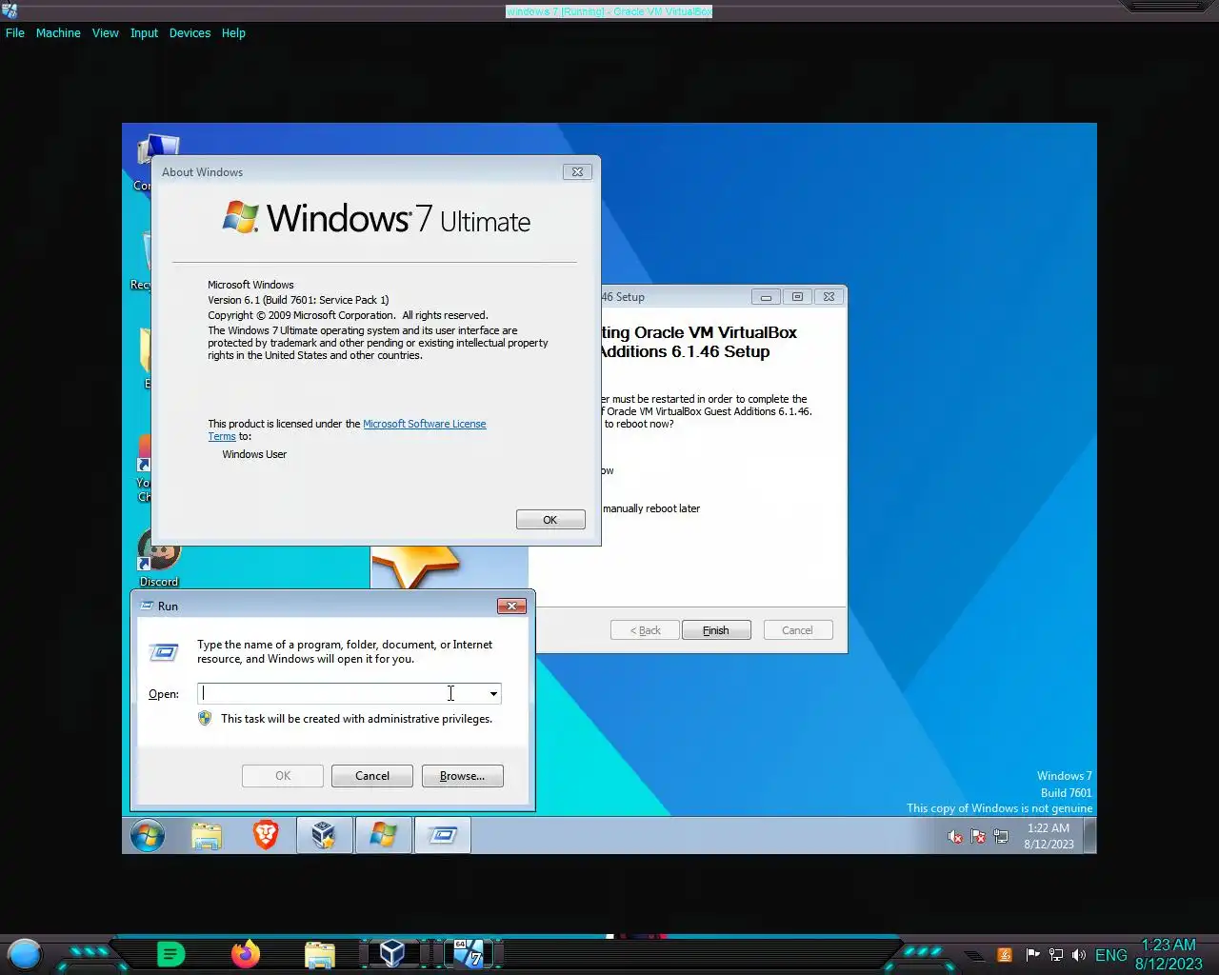The width and height of the screenshot is (1219, 975).
Task: Click 'Version 6.1 (Build 7601: Service Pack 1)' text
Action: pyautogui.click(x=298, y=300)
